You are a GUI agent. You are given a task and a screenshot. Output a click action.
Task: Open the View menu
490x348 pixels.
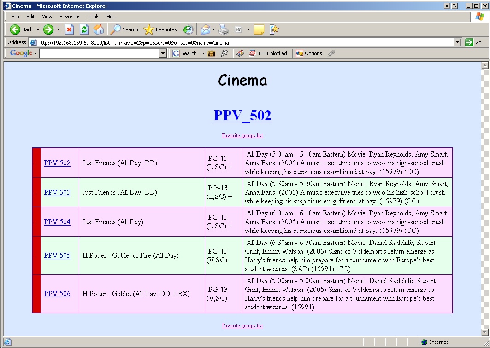click(47, 17)
